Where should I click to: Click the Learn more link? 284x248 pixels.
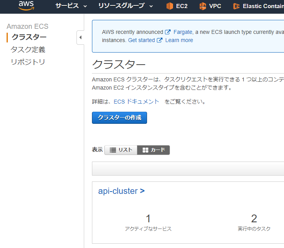point(179,40)
